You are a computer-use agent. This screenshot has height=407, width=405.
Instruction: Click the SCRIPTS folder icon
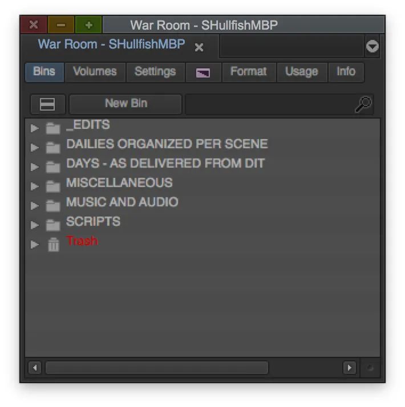pyautogui.click(x=53, y=225)
